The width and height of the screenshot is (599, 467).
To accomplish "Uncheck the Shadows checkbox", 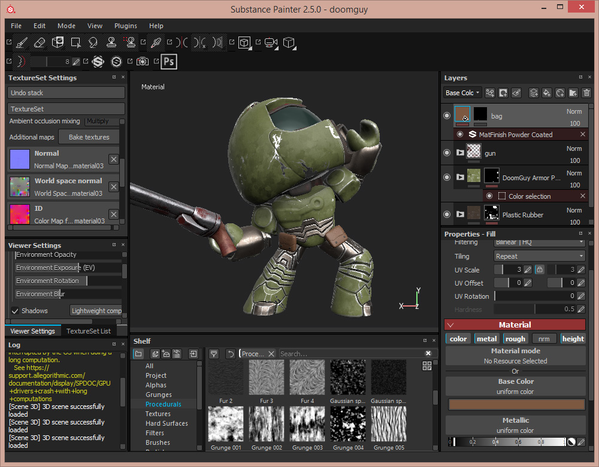I will point(15,311).
